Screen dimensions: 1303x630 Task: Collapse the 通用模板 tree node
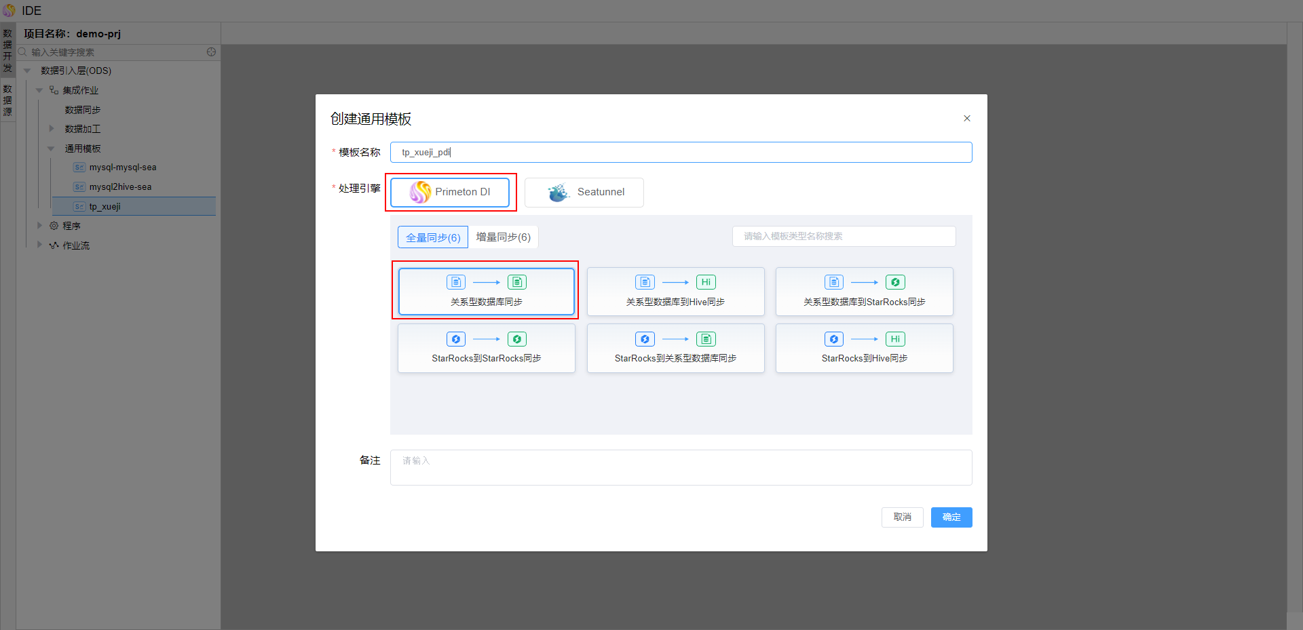tap(52, 149)
